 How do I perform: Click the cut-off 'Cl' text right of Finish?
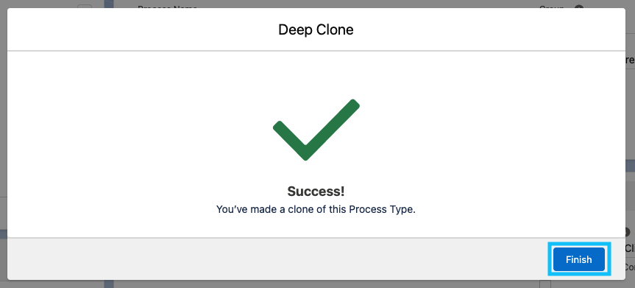(x=630, y=248)
